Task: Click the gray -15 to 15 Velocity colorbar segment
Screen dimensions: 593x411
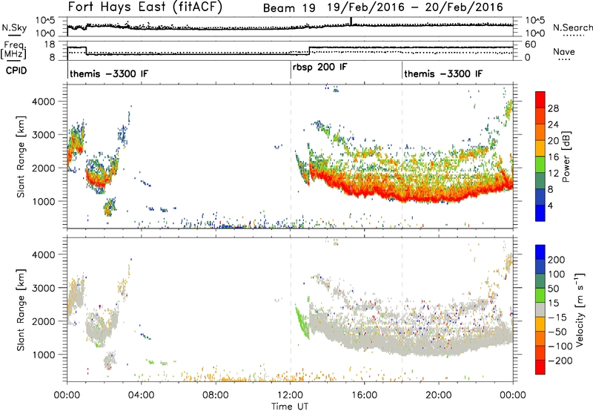Action: 540,309
